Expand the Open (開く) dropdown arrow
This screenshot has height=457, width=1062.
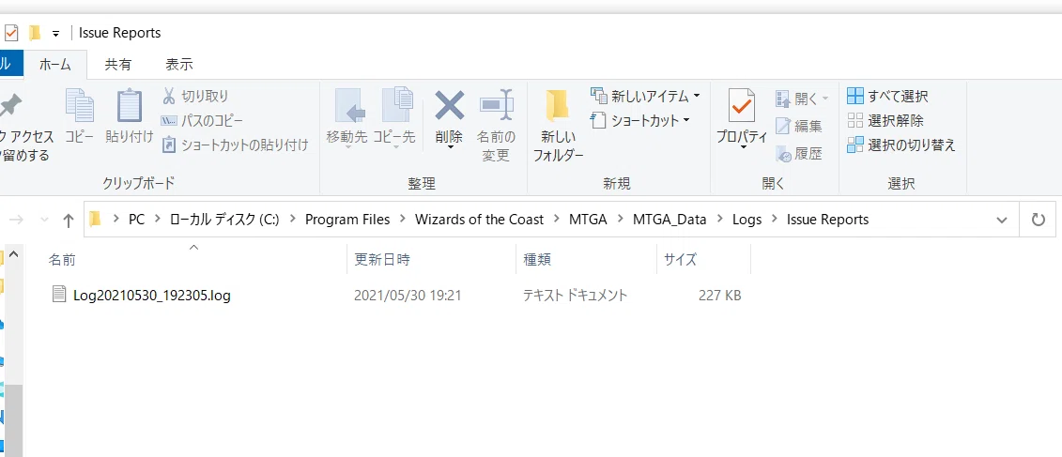click(x=825, y=99)
